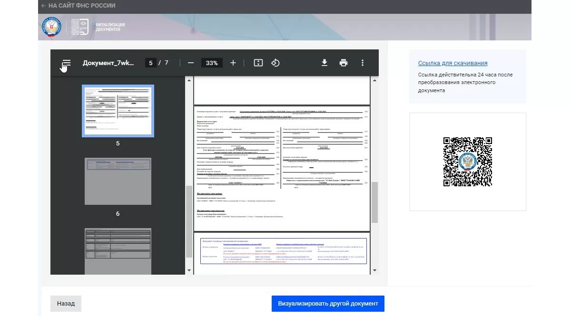Open the PDF viewer more actions menu
This screenshot has width=571, height=316.
(363, 63)
